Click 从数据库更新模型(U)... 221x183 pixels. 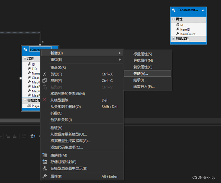[x=82, y=134]
